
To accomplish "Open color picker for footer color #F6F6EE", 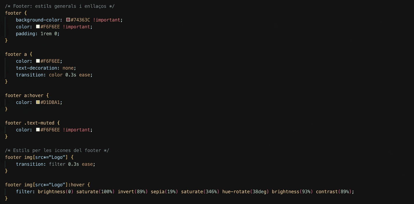I will [38, 27].
